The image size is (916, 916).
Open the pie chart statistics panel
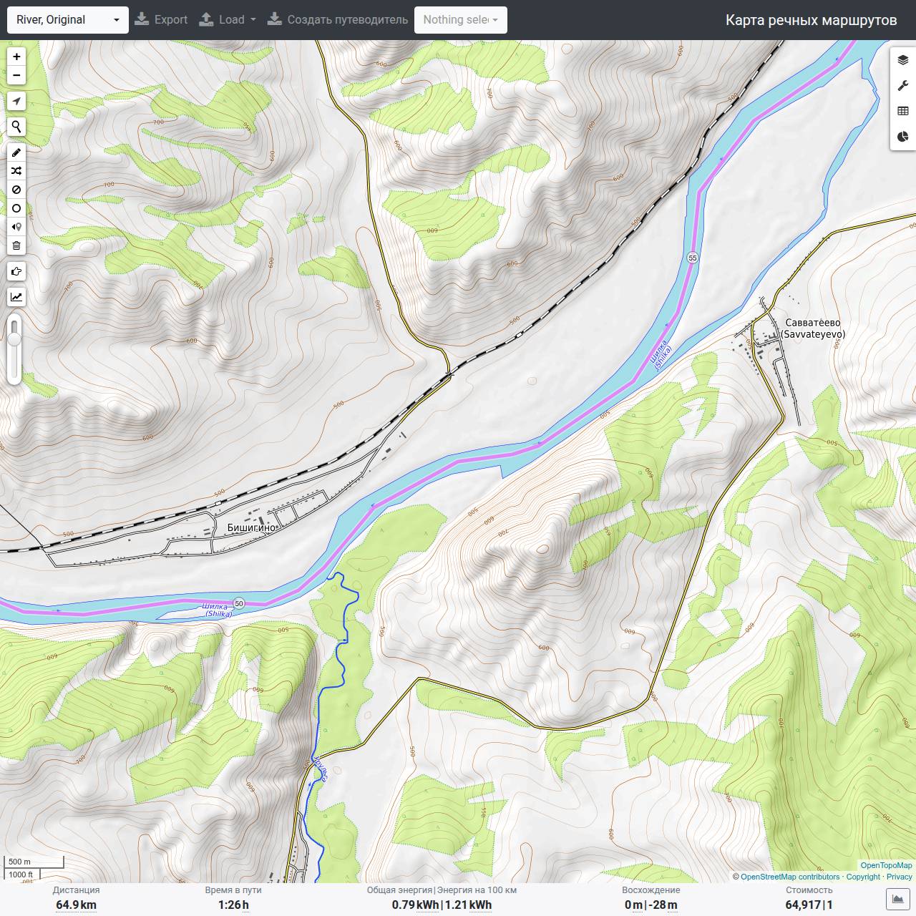(x=903, y=137)
